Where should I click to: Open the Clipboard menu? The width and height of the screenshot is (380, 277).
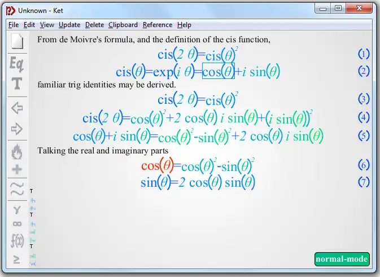(123, 25)
